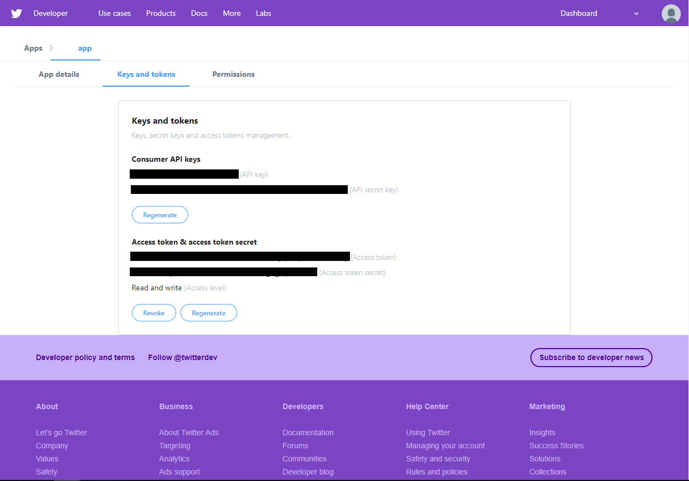Viewport: 689px width, 481px height.
Task: Open the Docs menu
Action: pyautogui.click(x=199, y=13)
